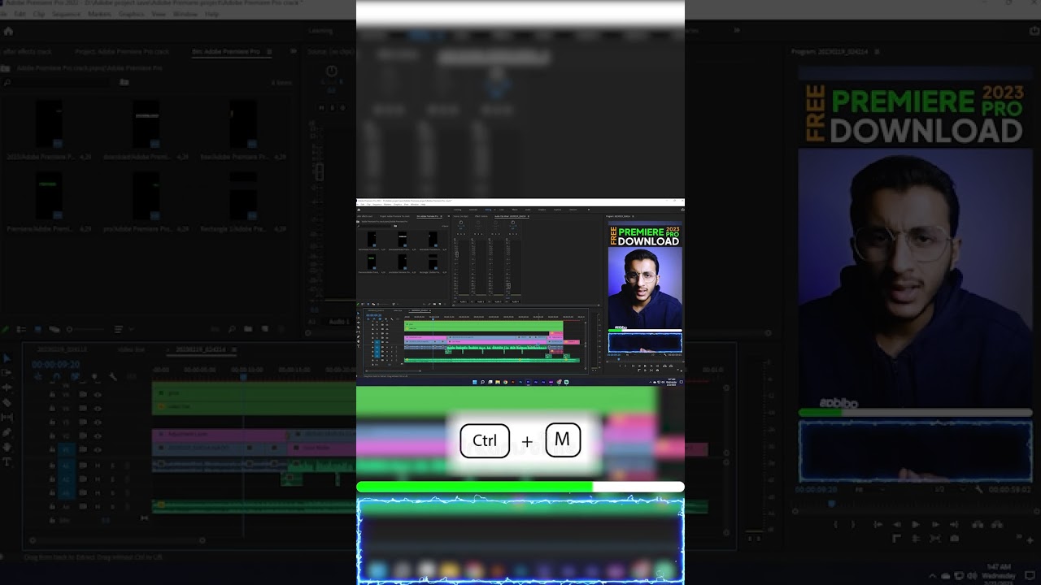The image size is (1041, 585).
Task: Open the Program panel menu icon
Action: (x=877, y=51)
